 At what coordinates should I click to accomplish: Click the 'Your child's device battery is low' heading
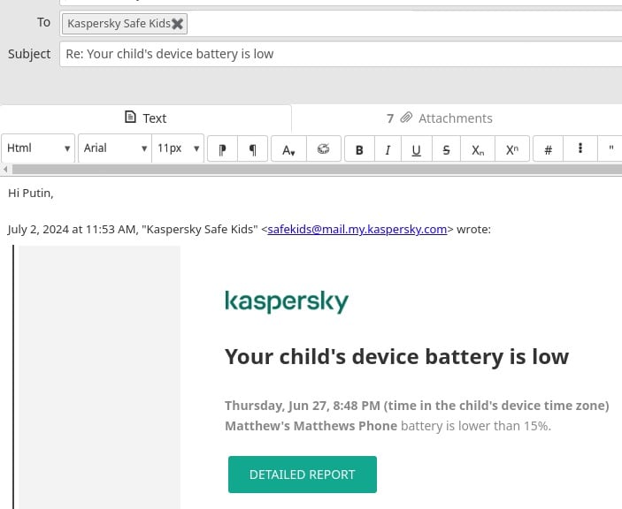click(x=396, y=356)
